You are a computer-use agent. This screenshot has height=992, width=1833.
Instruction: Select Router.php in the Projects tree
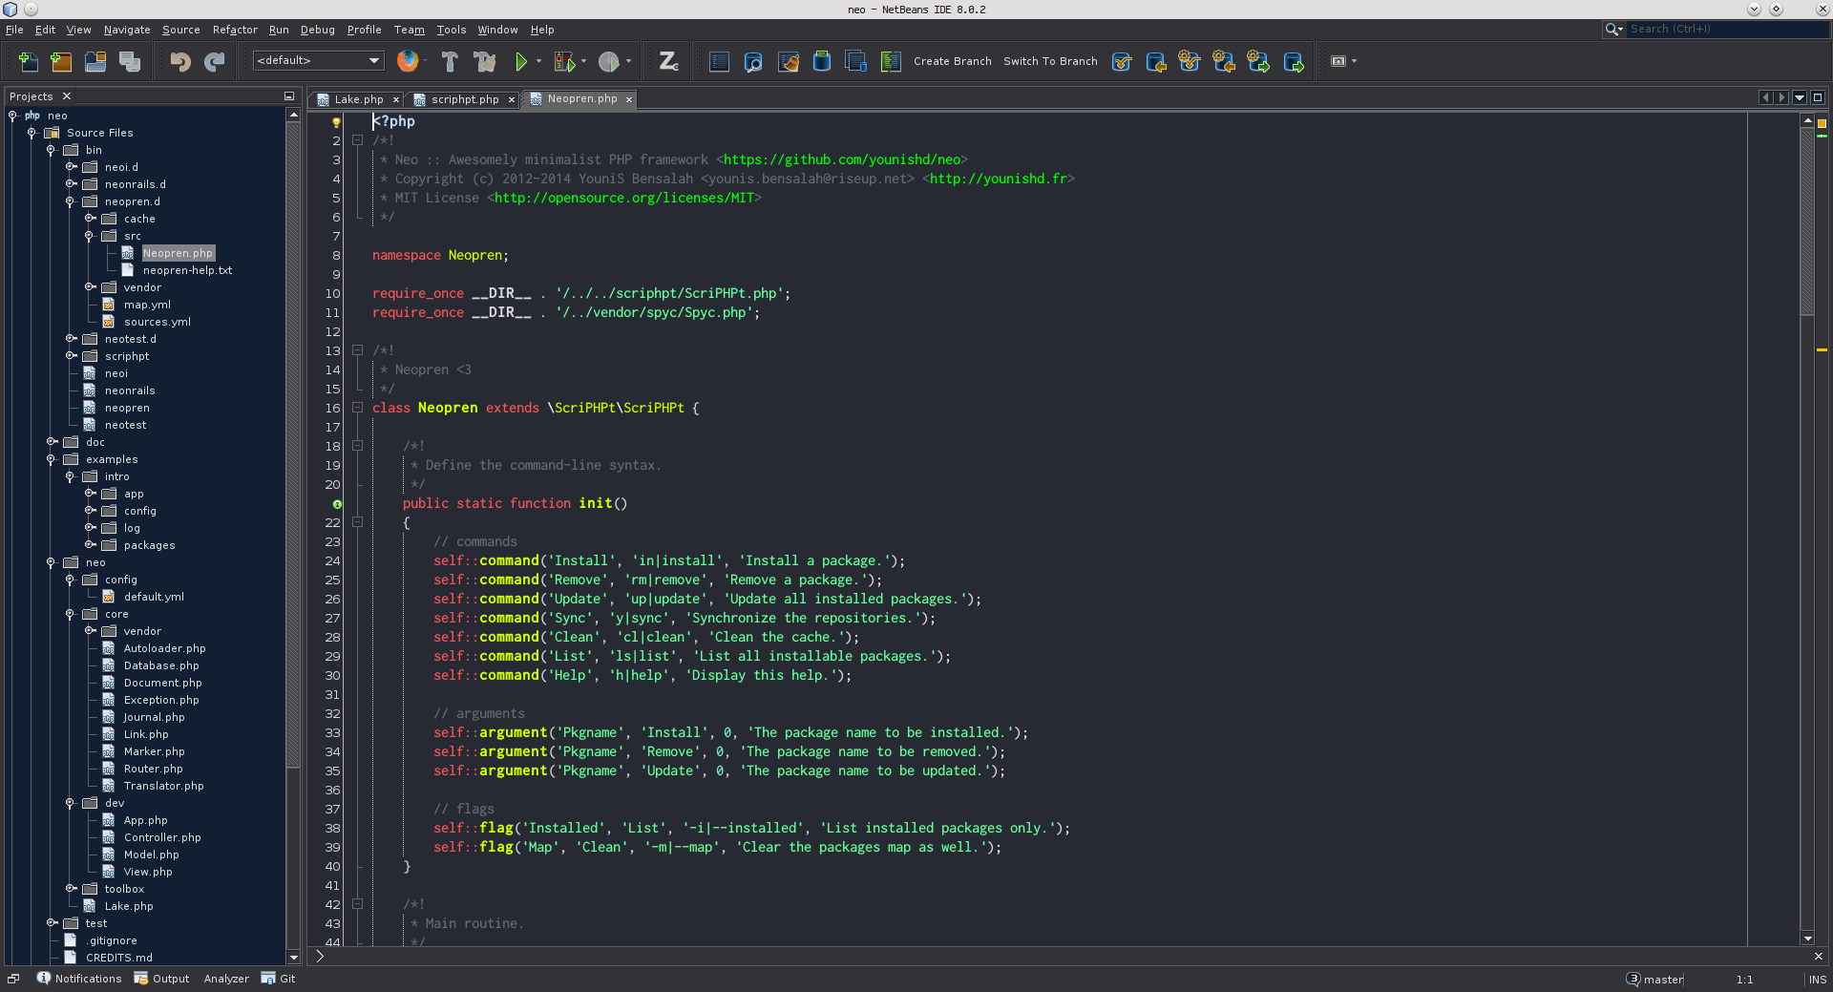click(x=153, y=769)
